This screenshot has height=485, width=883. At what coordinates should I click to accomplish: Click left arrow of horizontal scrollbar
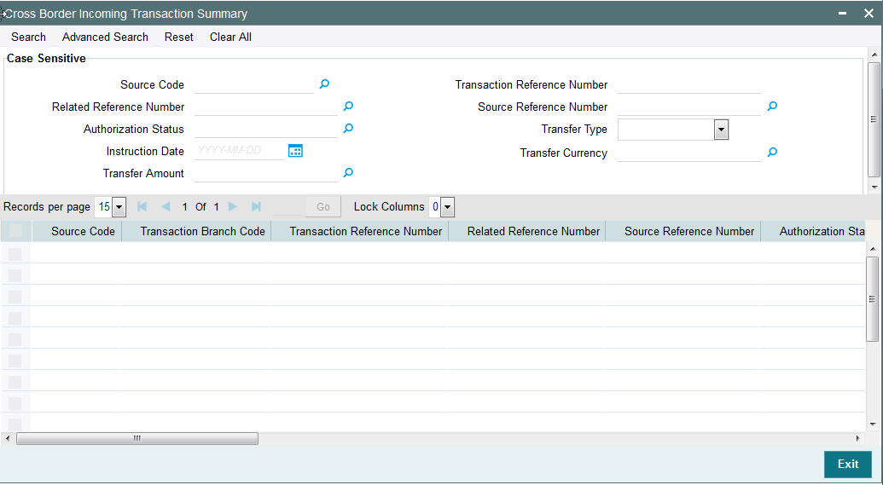8,438
